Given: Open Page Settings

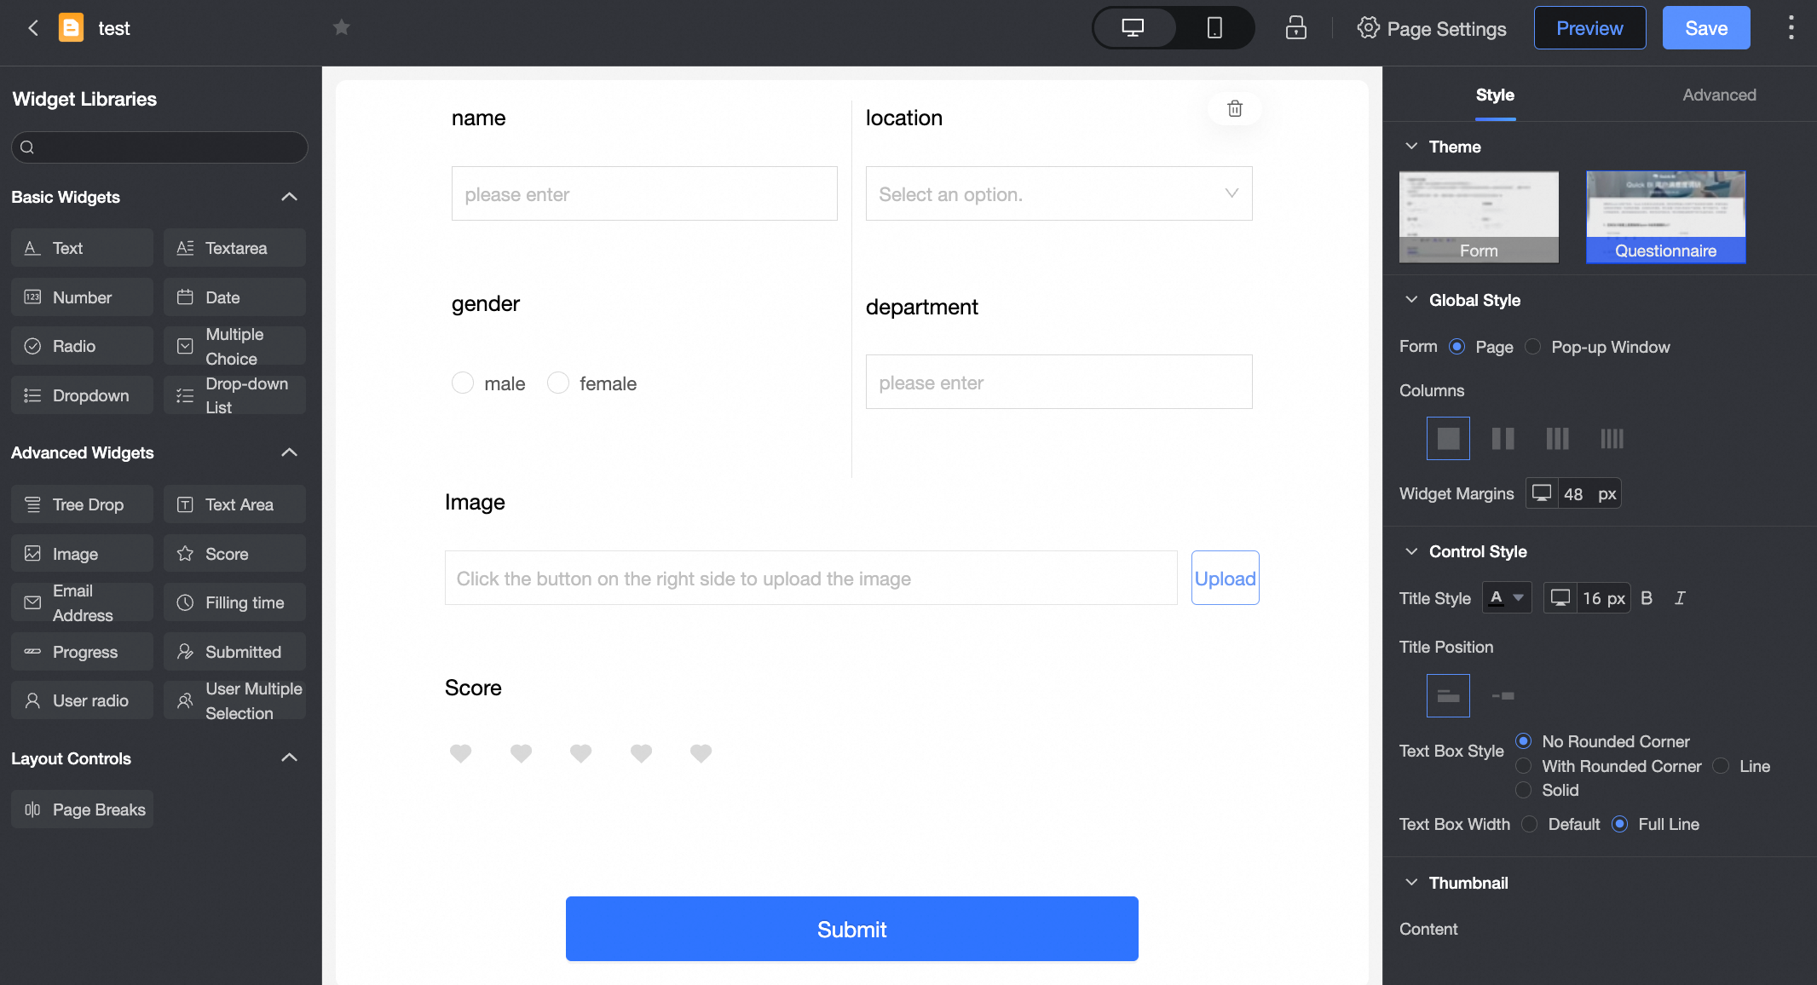Looking at the screenshot, I should [1432, 28].
